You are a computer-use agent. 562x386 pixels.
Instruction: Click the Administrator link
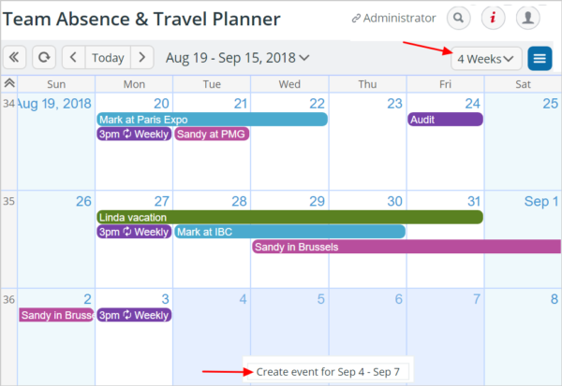393,18
